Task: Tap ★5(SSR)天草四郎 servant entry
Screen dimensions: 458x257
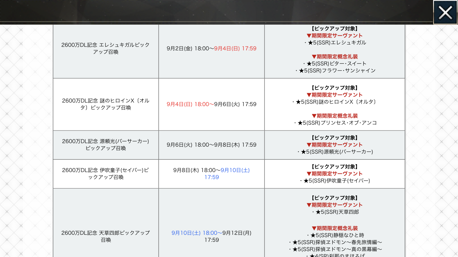Action: coord(335,212)
